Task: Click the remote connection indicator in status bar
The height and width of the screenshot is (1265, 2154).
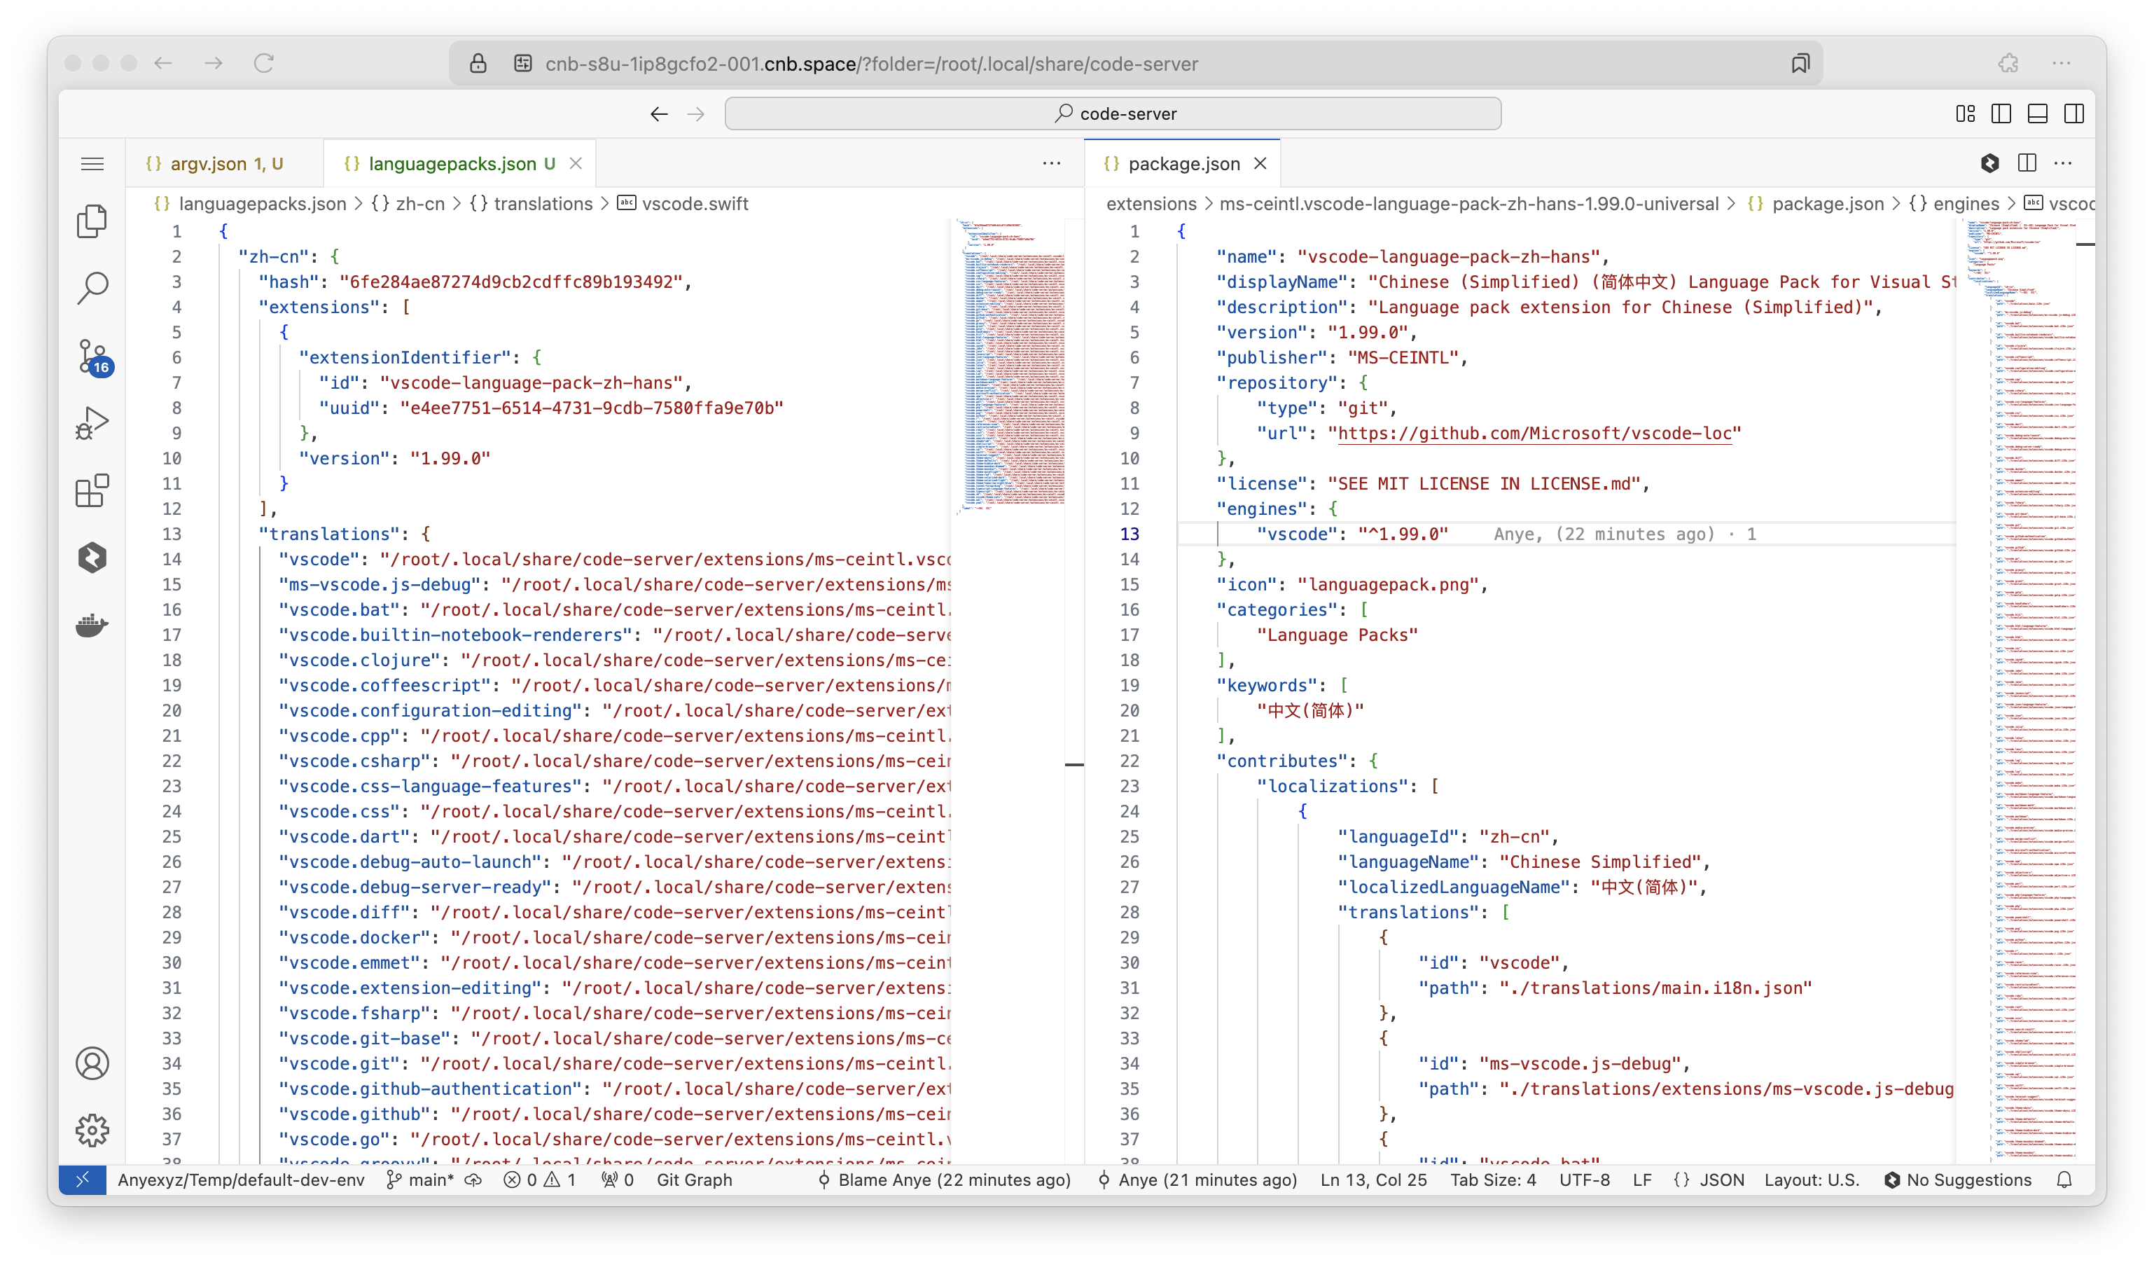Action: pyautogui.click(x=82, y=1180)
